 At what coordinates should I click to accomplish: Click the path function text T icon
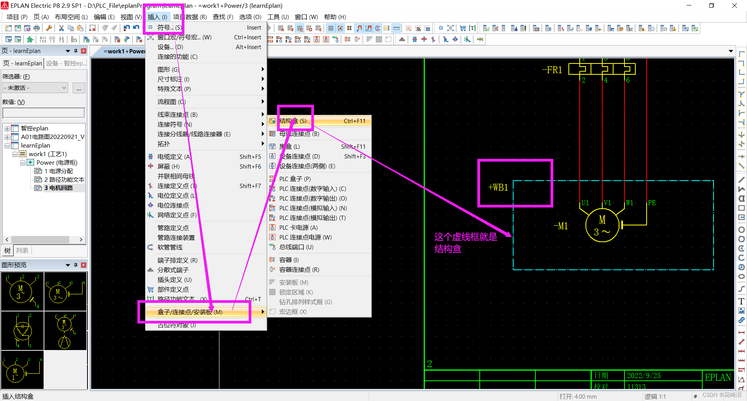pyautogui.click(x=472, y=28)
